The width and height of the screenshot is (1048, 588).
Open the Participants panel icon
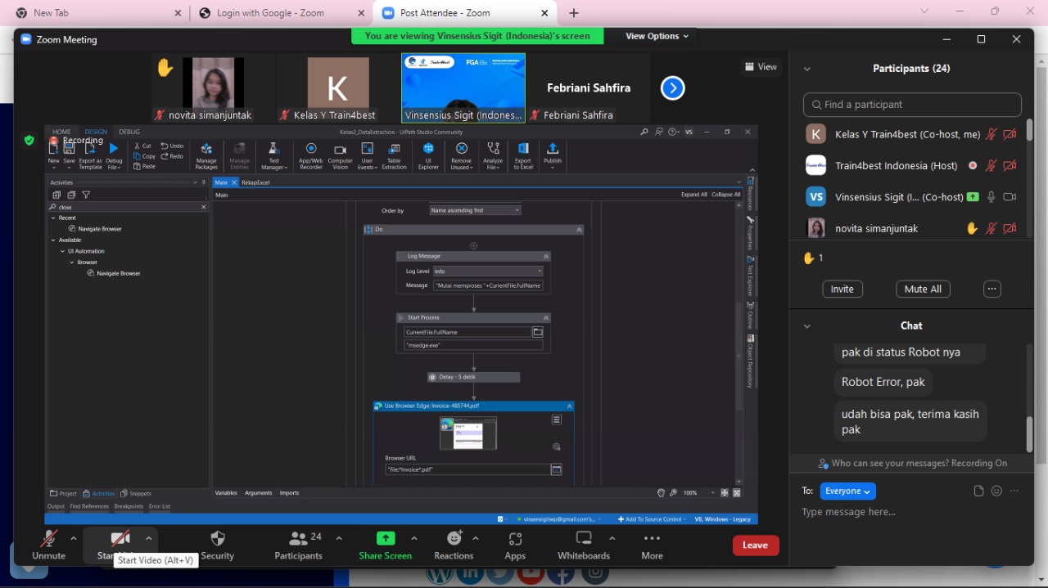[298, 539]
